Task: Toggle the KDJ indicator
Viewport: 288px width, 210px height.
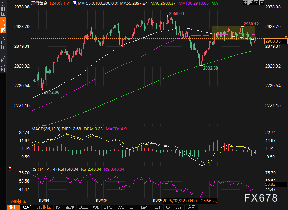Action: [133, 207]
